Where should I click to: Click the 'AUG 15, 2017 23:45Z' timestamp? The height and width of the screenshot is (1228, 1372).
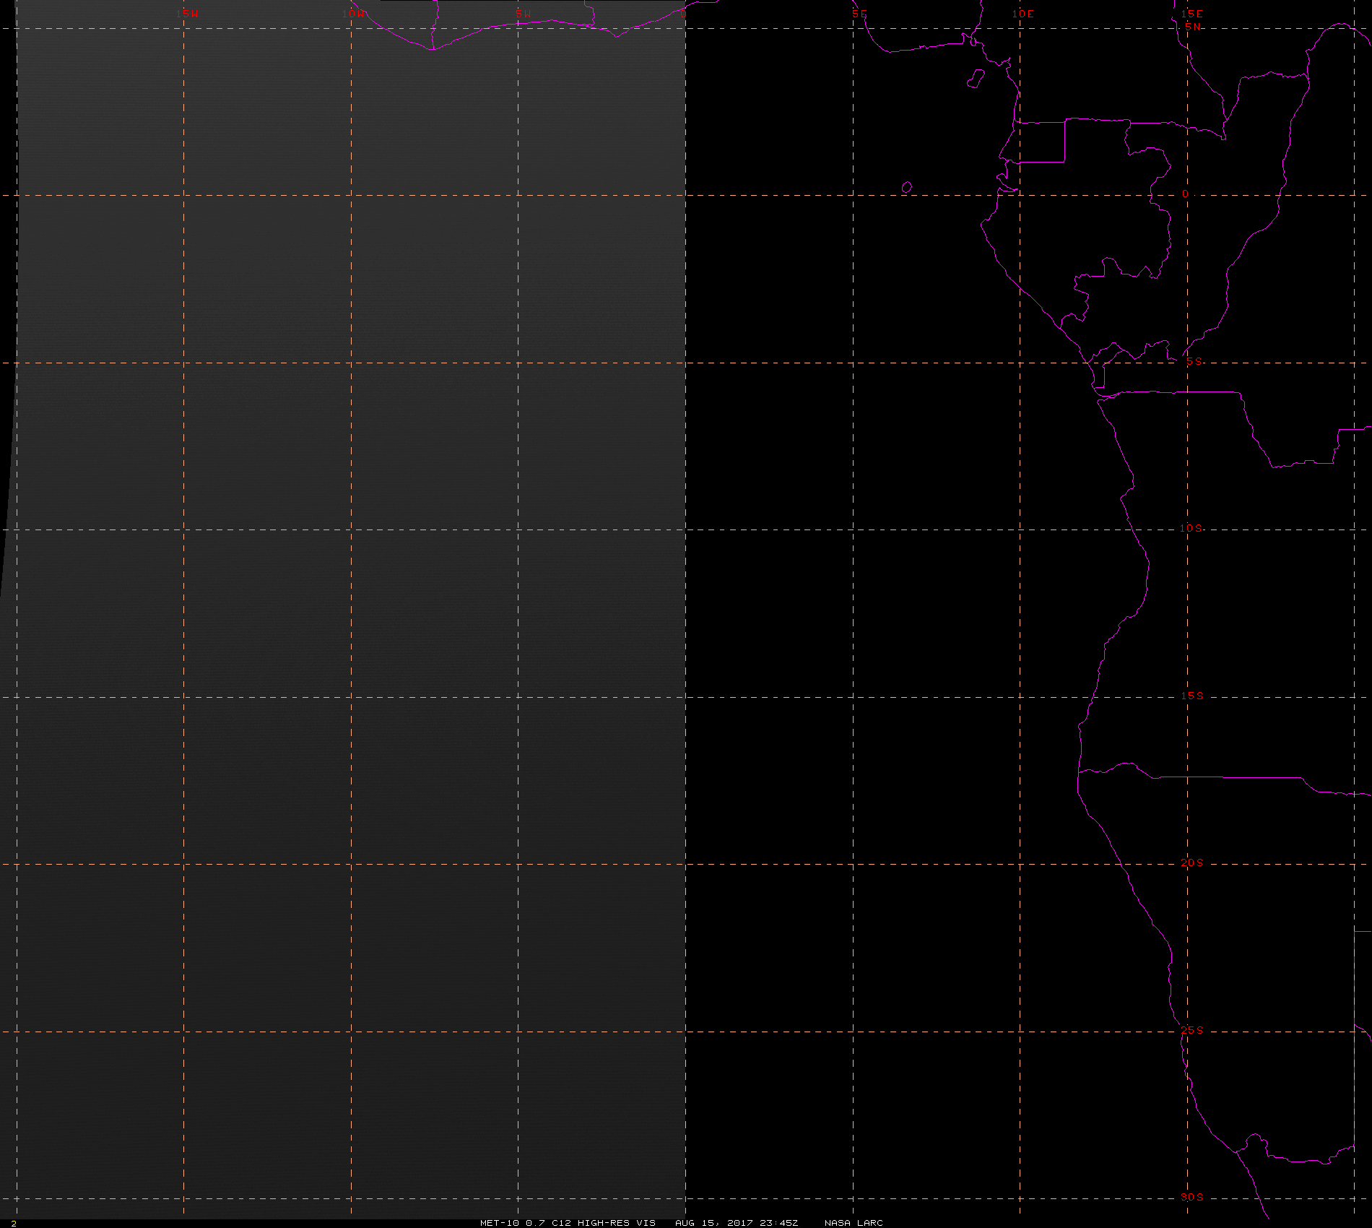point(737,1222)
